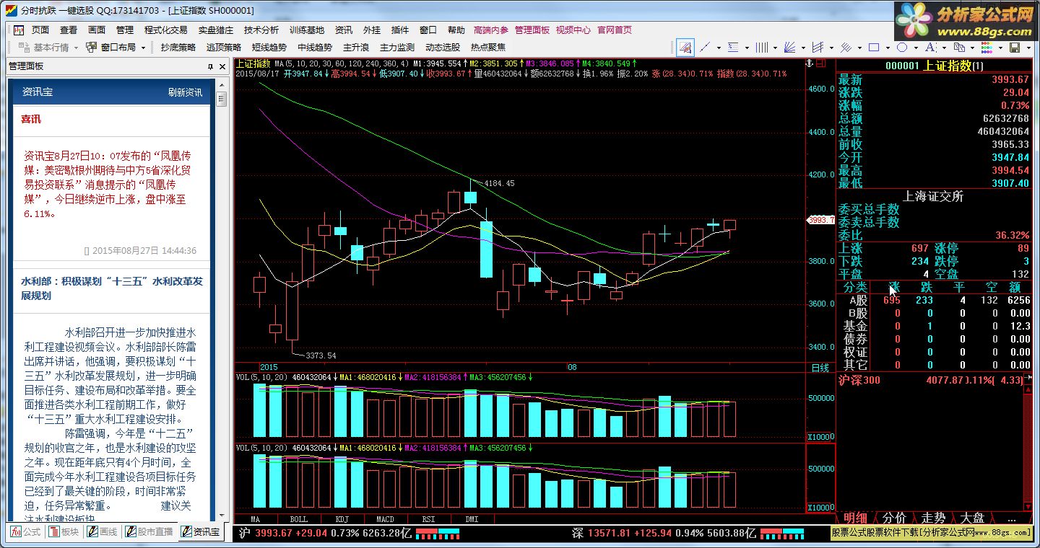Switch to the 大盘 tab
This screenshot has height=548, width=1040.
pos(973,518)
